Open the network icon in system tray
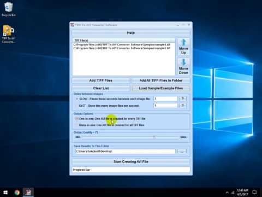262x197 pixels. tap(233, 192)
